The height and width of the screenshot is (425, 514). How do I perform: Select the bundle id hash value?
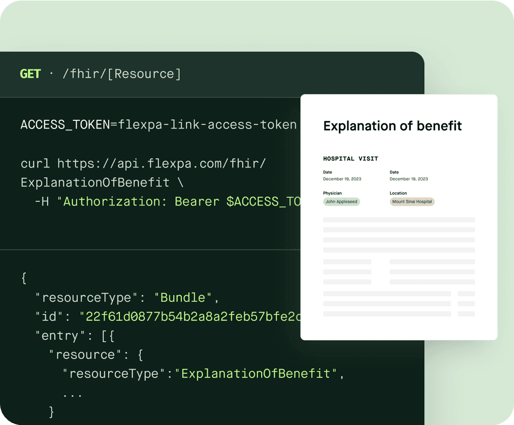pos(189,317)
